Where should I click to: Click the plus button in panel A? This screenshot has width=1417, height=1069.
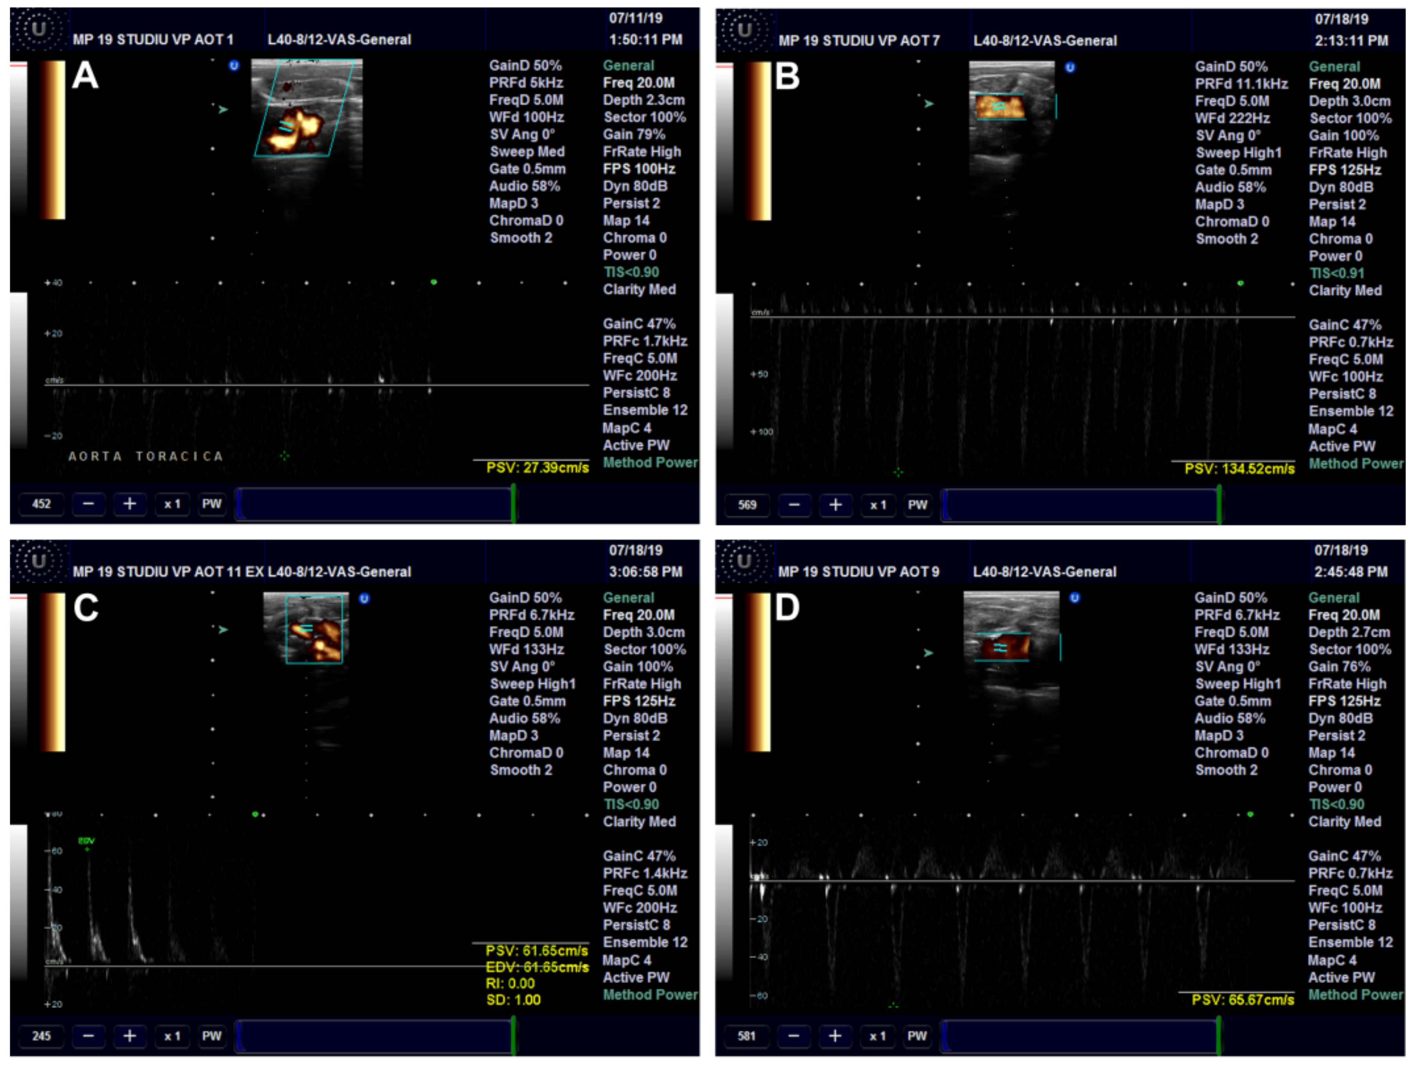coord(129,504)
